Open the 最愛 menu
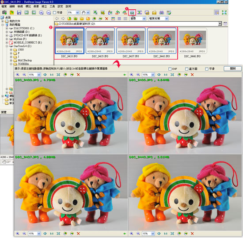Viewport: 243px width, 238px height. click(36, 6)
